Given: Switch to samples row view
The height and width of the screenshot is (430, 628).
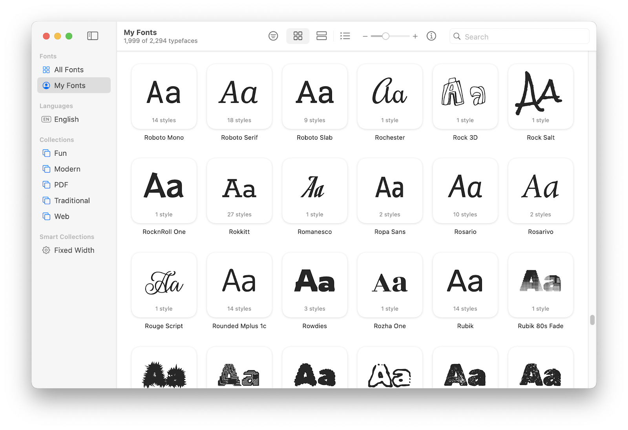Looking at the screenshot, I should pos(321,36).
